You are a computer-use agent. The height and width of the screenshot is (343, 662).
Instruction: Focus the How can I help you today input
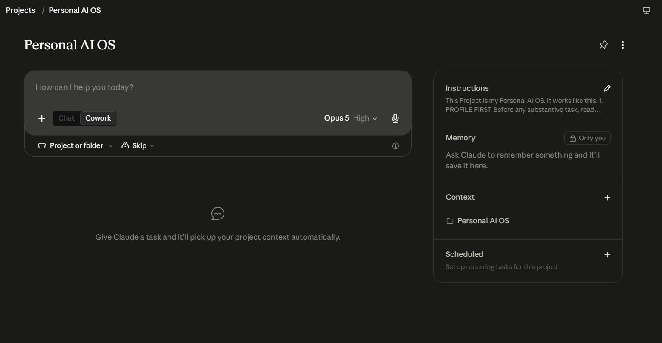(x=218, y=87)
